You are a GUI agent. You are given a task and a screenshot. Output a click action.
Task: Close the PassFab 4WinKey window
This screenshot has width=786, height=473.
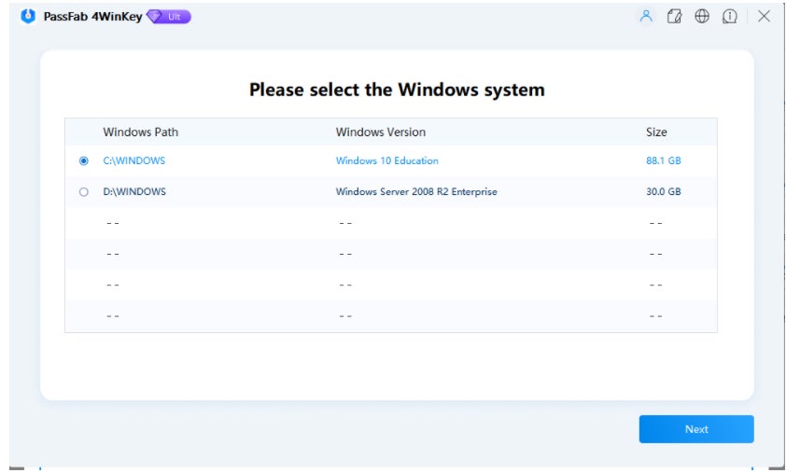click(x=764, y=16)
